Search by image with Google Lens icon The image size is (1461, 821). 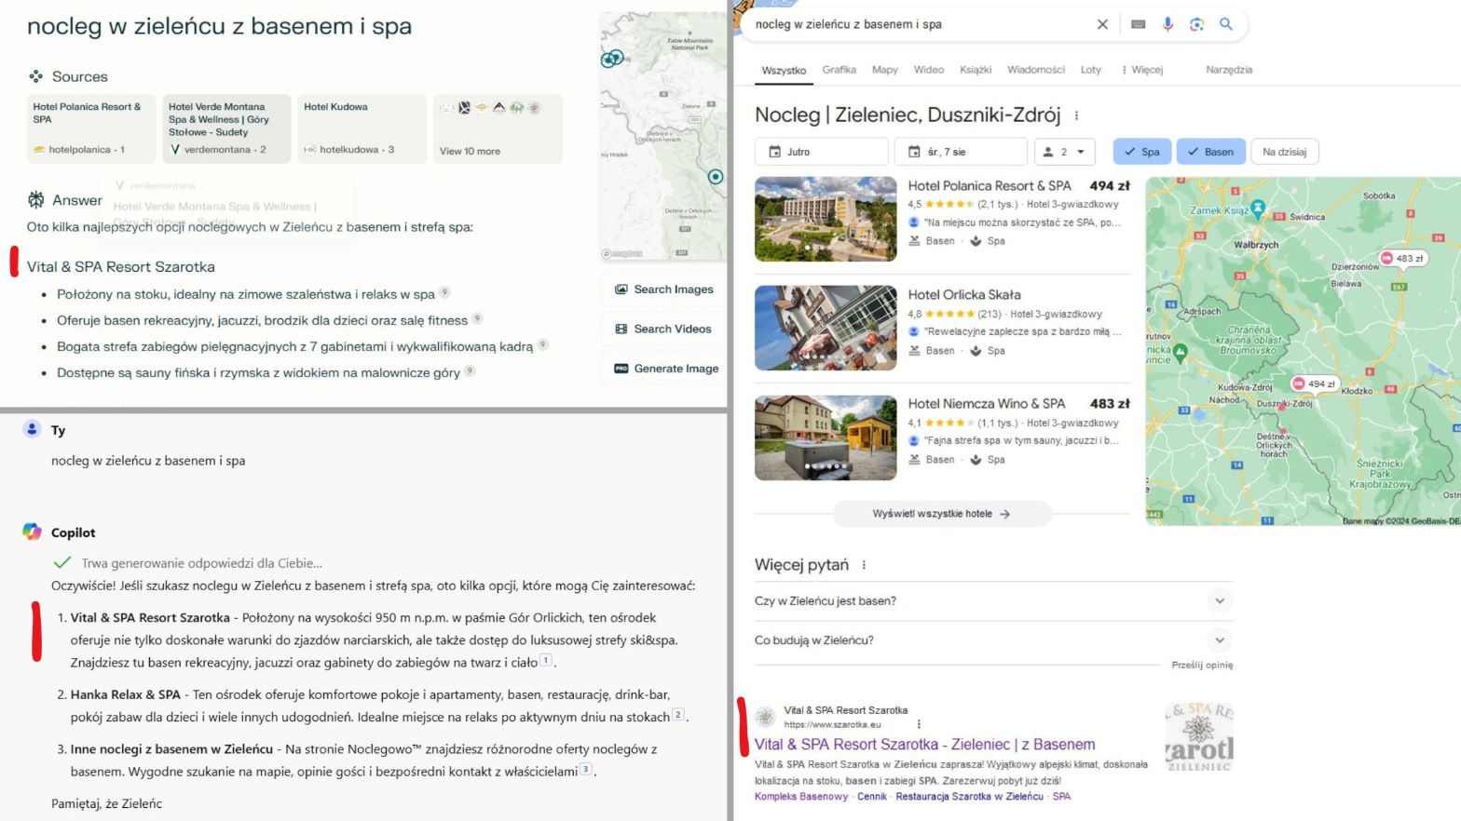1196,24
